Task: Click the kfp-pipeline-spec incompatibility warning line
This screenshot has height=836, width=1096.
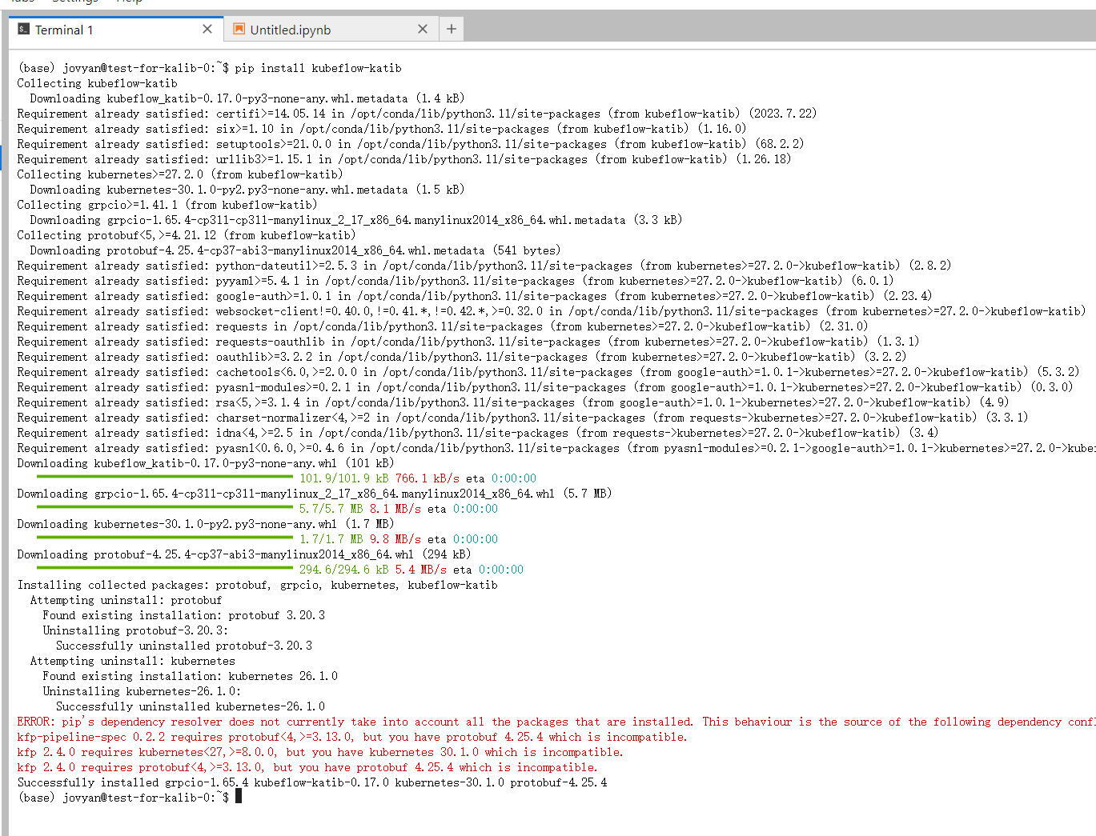Action: pos(351,737)
